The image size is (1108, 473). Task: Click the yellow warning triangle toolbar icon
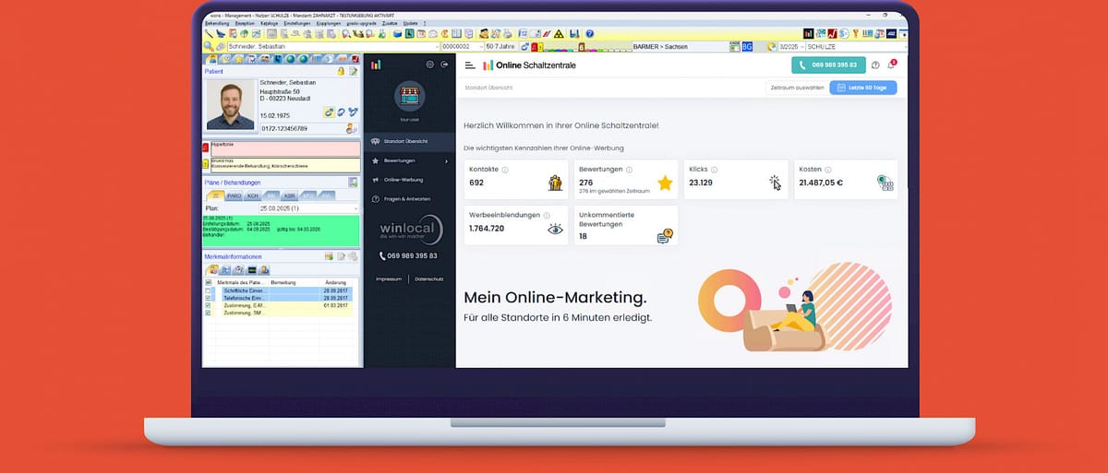[559, 33]
